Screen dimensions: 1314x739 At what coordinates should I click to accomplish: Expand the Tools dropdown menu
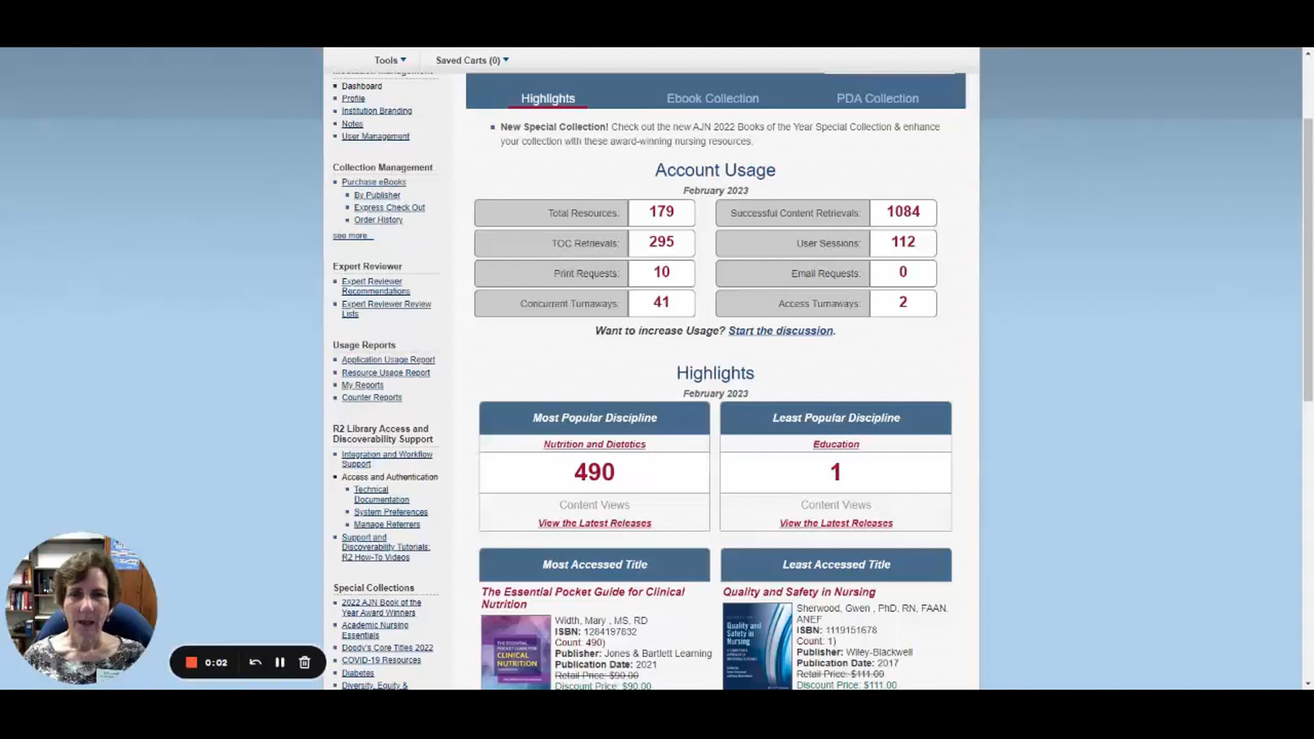390,60
